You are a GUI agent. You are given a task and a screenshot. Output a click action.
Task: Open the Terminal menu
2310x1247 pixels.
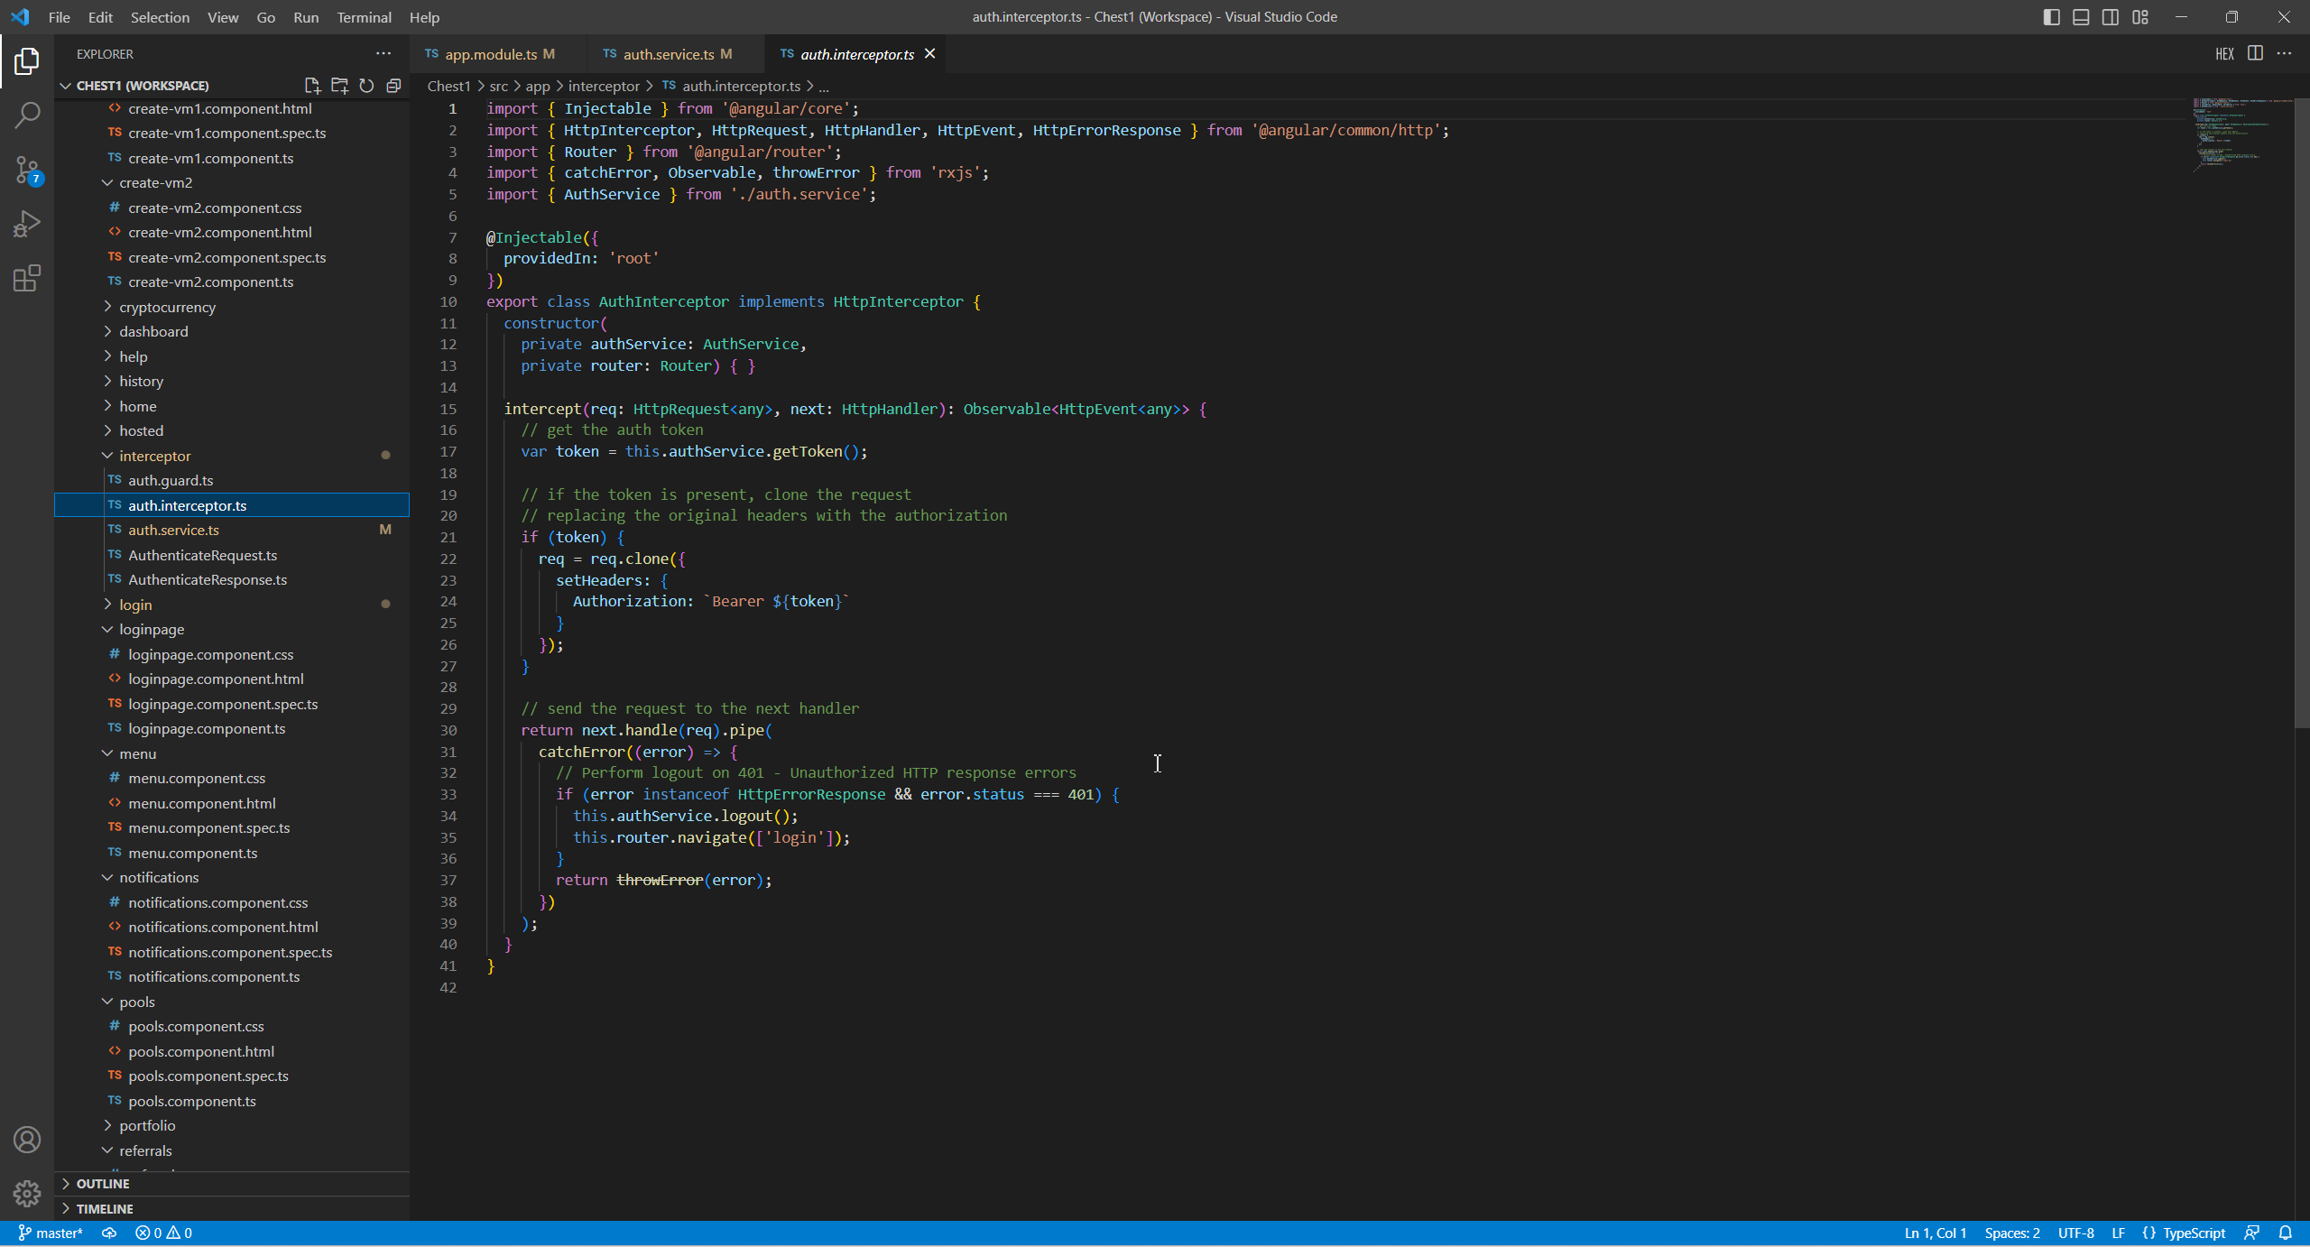(x=364, y=17)
